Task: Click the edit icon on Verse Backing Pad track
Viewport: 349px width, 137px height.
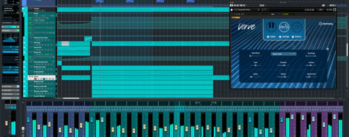Action: pyautogui.click(x=54, y=62)
